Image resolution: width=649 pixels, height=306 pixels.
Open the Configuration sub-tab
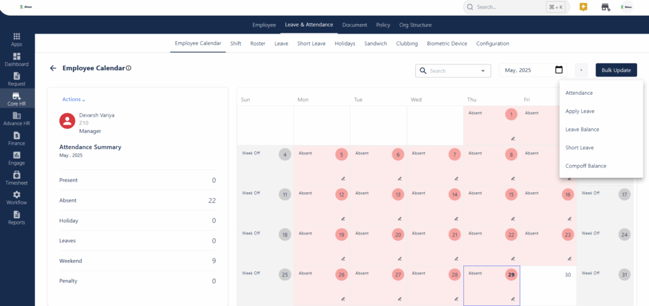492,44
